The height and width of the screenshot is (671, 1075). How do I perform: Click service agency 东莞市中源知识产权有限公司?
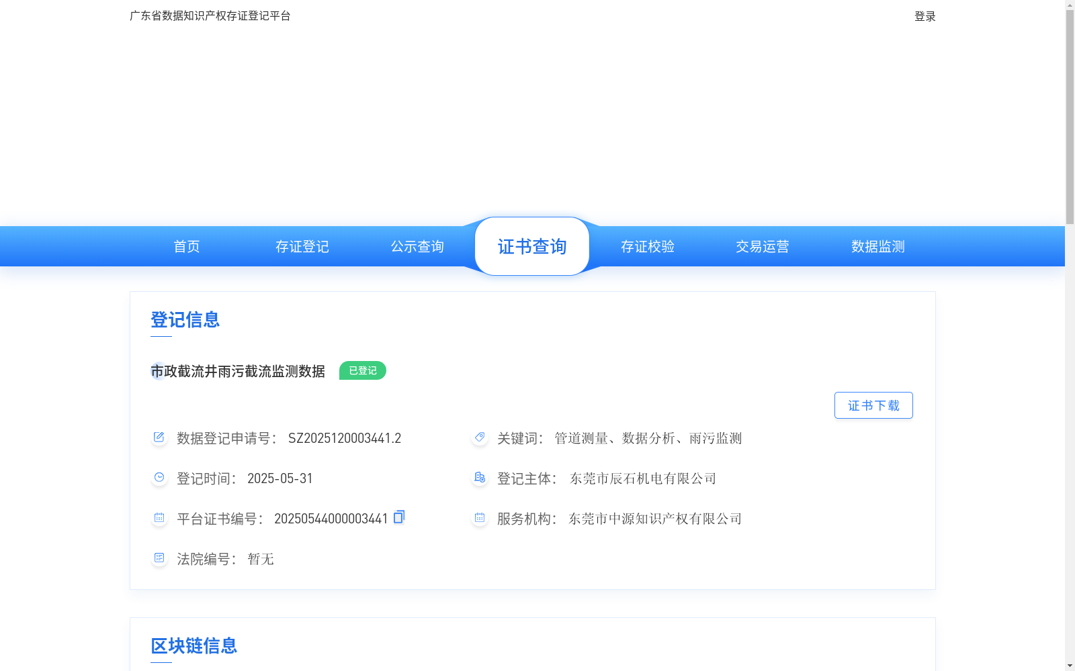[x=655, y=519]
